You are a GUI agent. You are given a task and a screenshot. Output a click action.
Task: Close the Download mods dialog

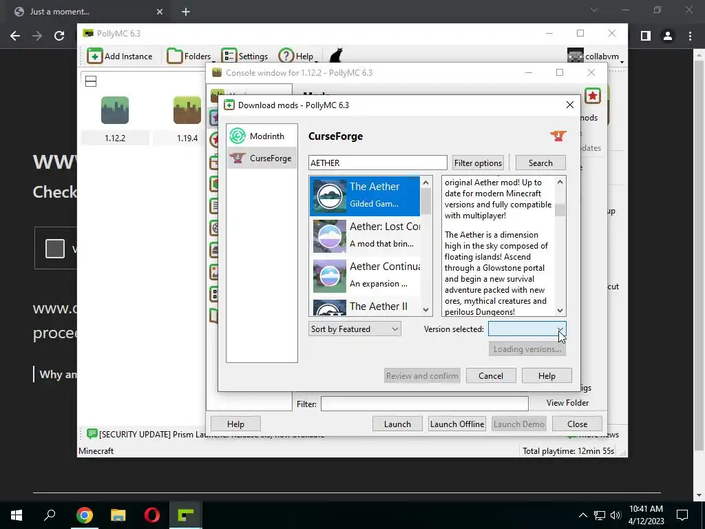coord(569,105)
